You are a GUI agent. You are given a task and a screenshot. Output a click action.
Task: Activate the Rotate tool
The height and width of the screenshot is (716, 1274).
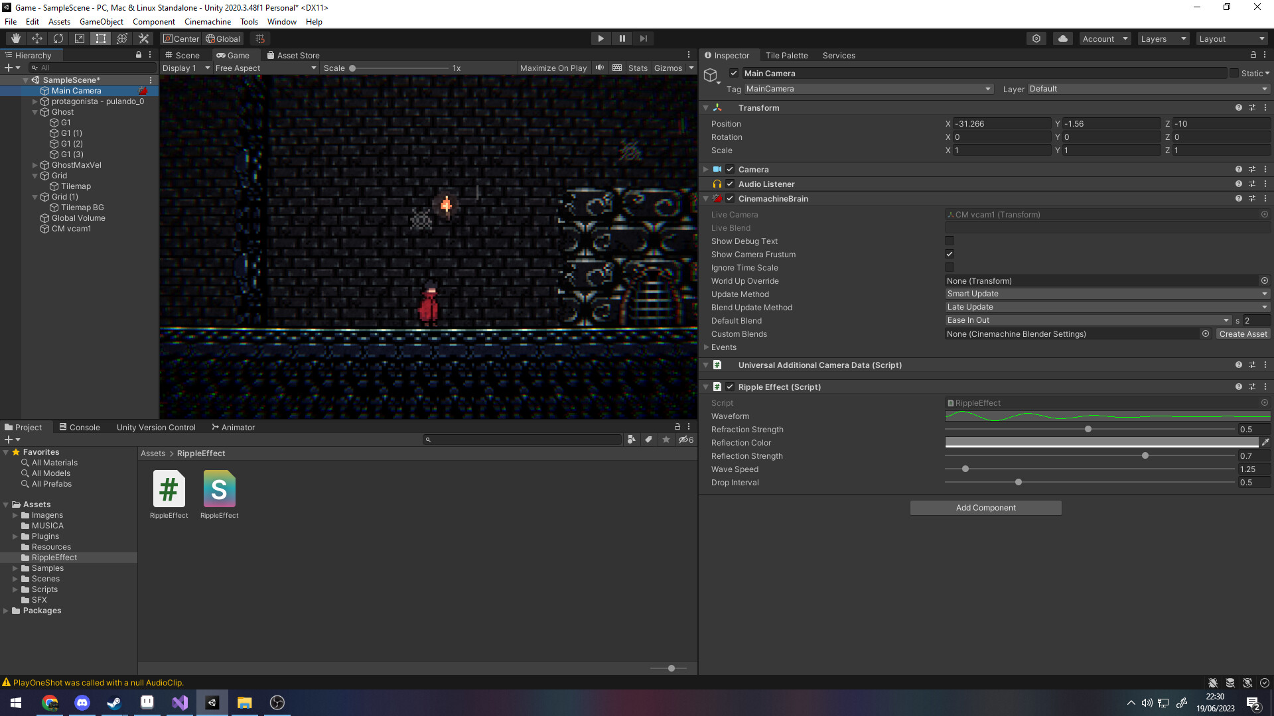(58, 38)
